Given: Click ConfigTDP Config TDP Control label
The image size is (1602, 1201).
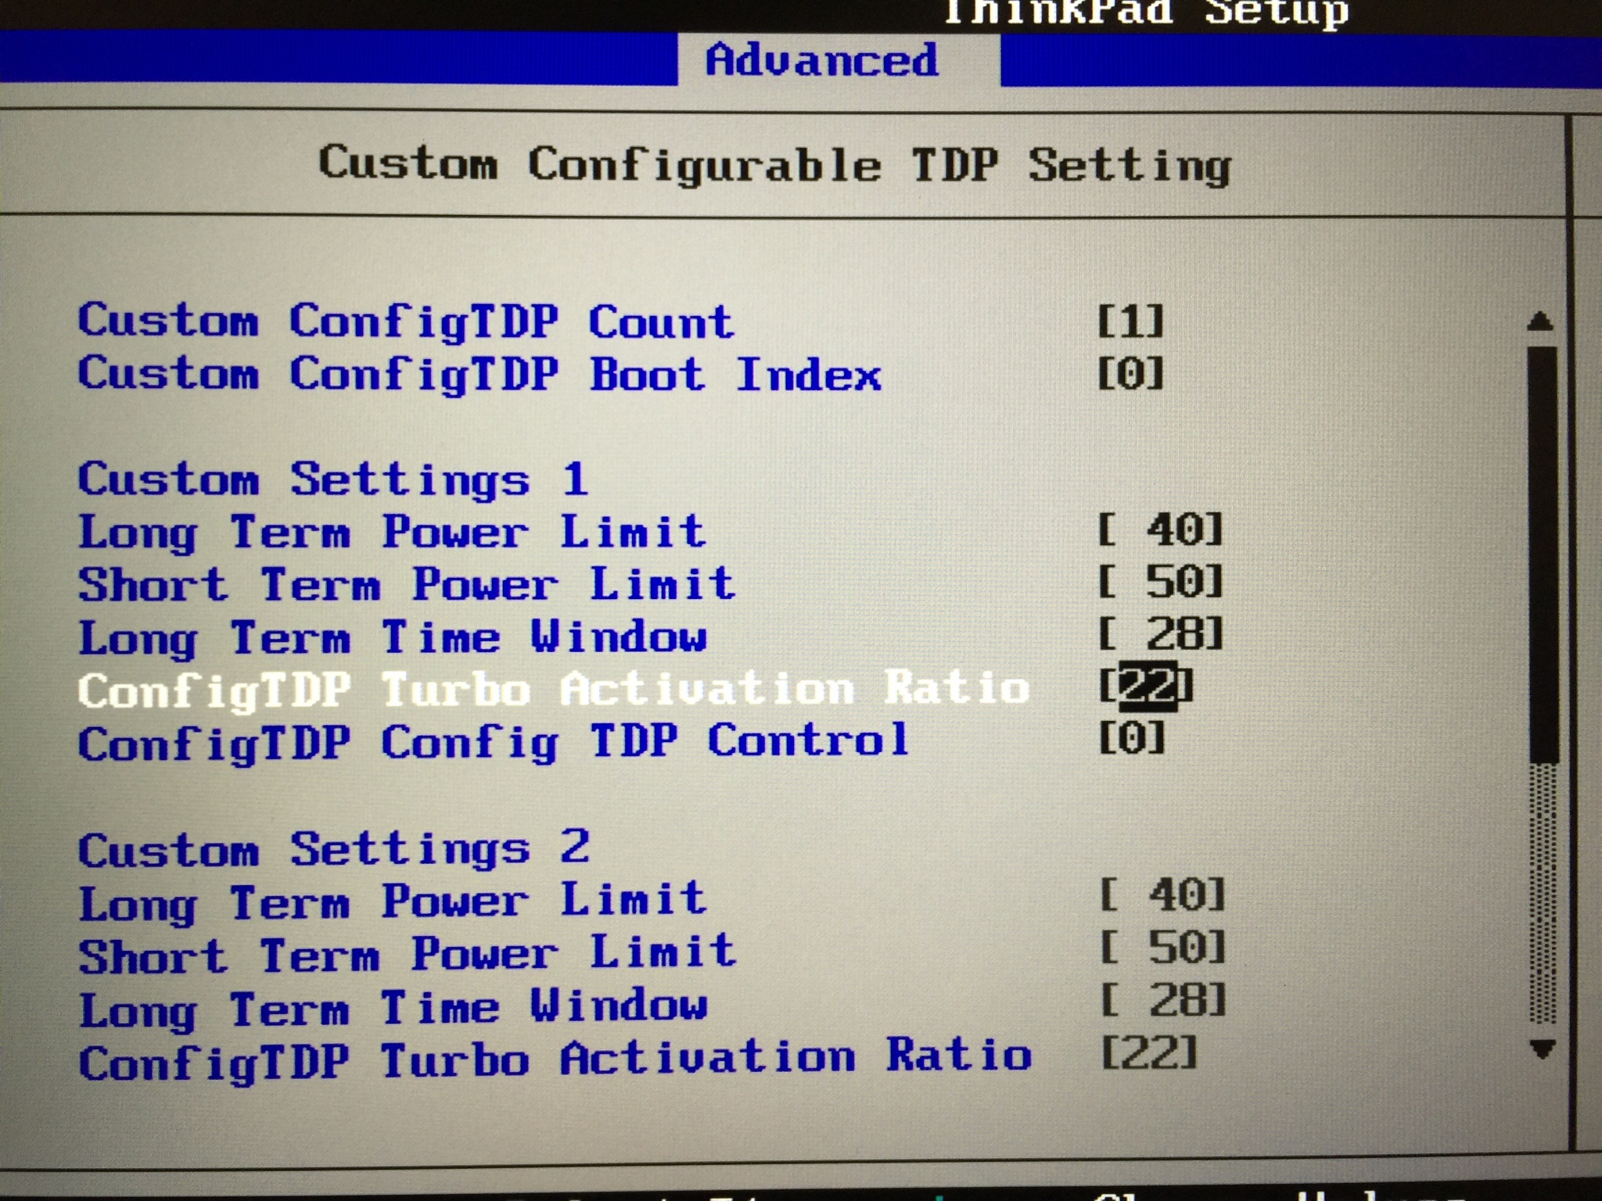Looking at the screenshot, I should coord(494,742).
